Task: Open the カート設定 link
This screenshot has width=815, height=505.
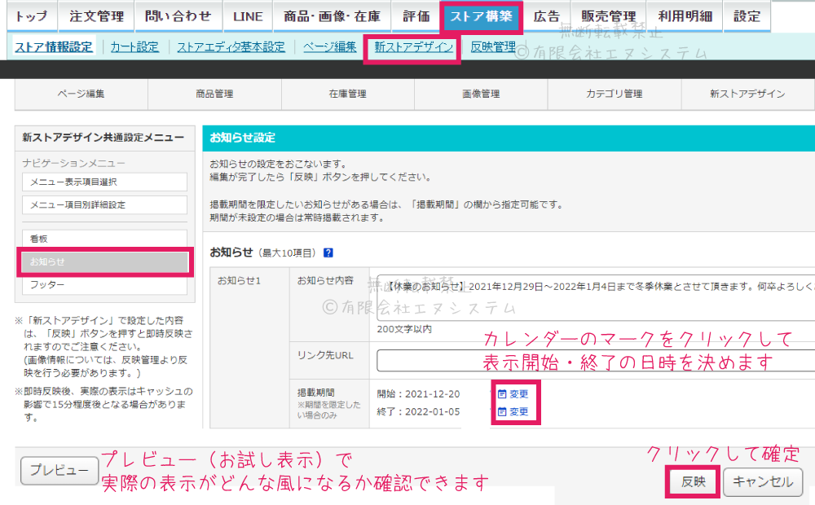Action: pos(134,46)
